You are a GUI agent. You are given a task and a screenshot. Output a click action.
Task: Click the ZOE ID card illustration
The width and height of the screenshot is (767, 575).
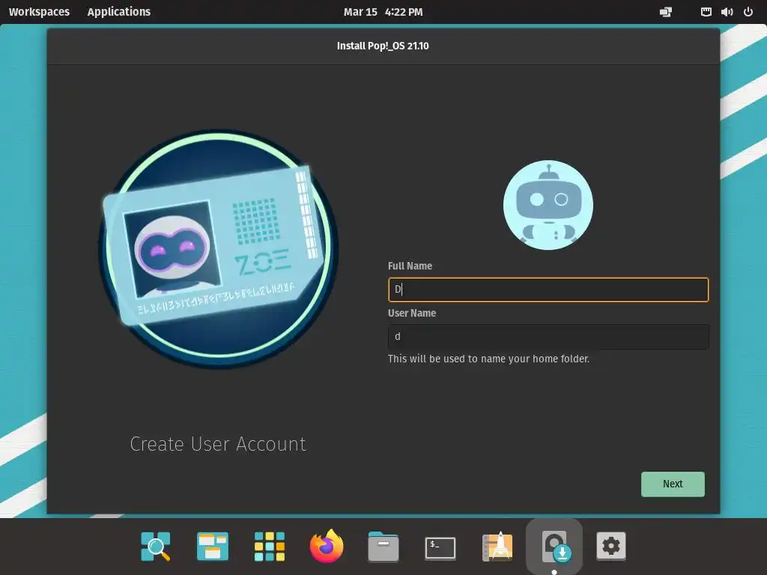tap(218, 249)
